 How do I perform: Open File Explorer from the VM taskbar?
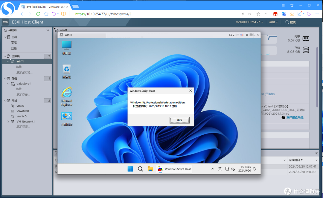[x=150, y=169]
